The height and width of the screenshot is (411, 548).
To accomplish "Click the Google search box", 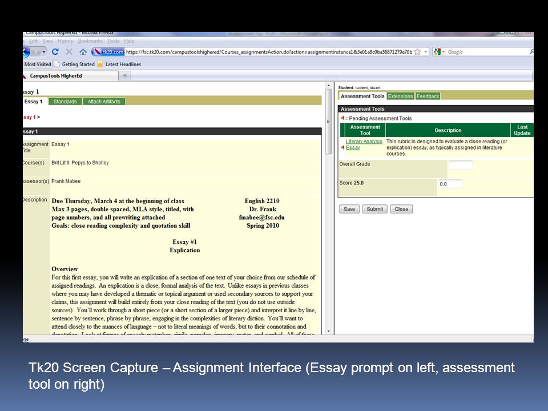I will pos(487,52).
